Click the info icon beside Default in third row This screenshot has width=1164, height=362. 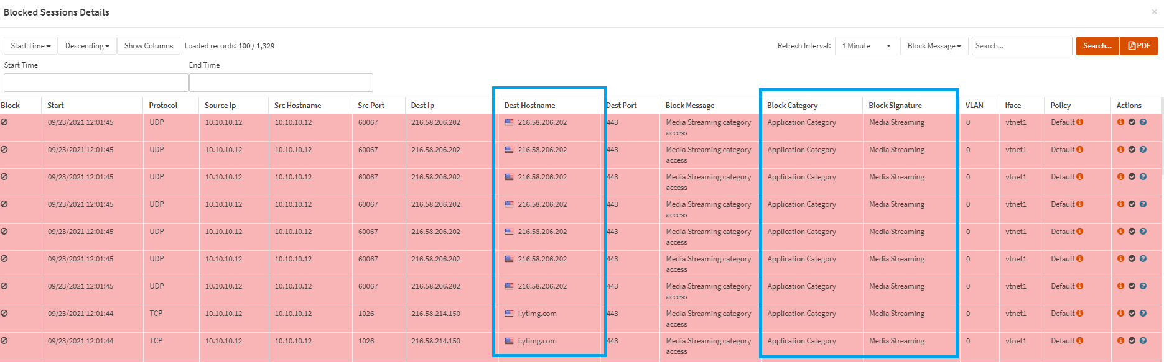pyautogui.click(x=1080, y=177)
